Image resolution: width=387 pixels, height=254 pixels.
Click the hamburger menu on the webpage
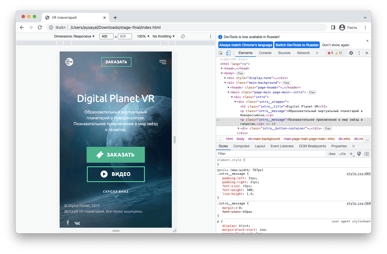163,62
